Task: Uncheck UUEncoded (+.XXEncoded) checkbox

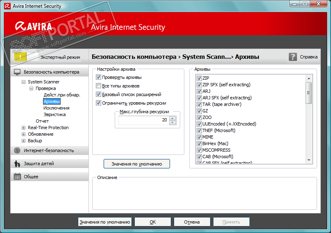Action: (x=199, y=124)
